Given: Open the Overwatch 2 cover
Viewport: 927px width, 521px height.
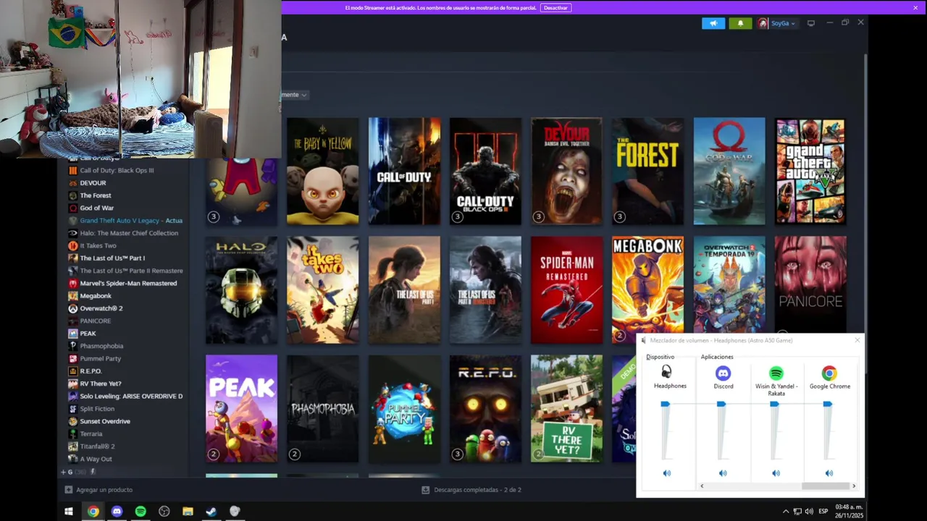Looking at the screenshot, I should point(729,286).
